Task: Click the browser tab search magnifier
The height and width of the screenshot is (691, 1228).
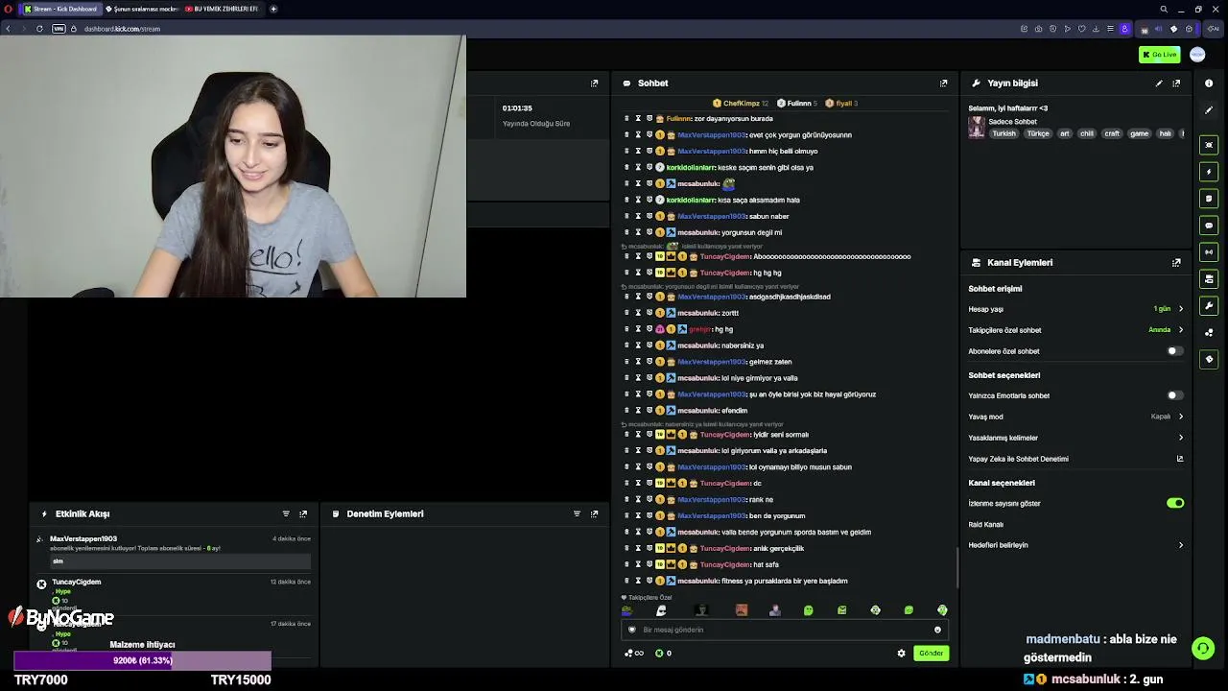Action: [1164, 9]
